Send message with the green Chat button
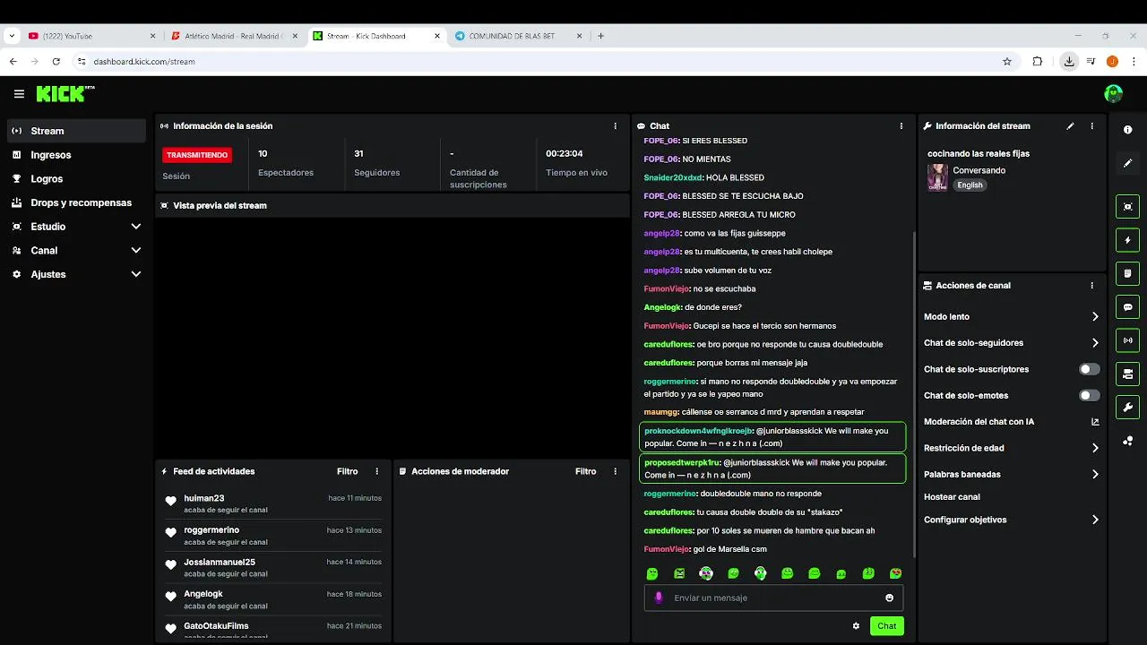The height and width of the screenshot is (645, 1147). click(886, 626)
